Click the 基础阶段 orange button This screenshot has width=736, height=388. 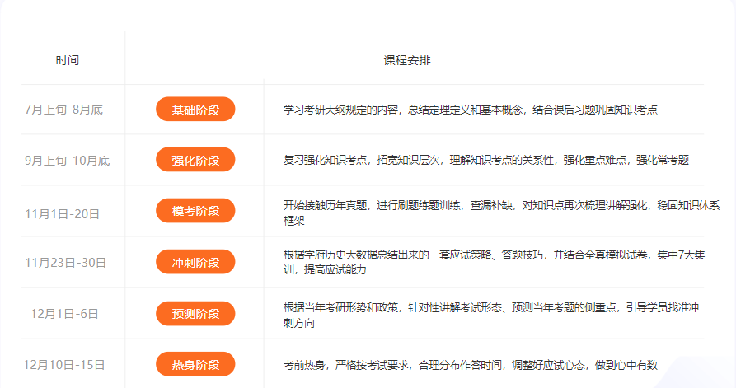coord(195,110)
